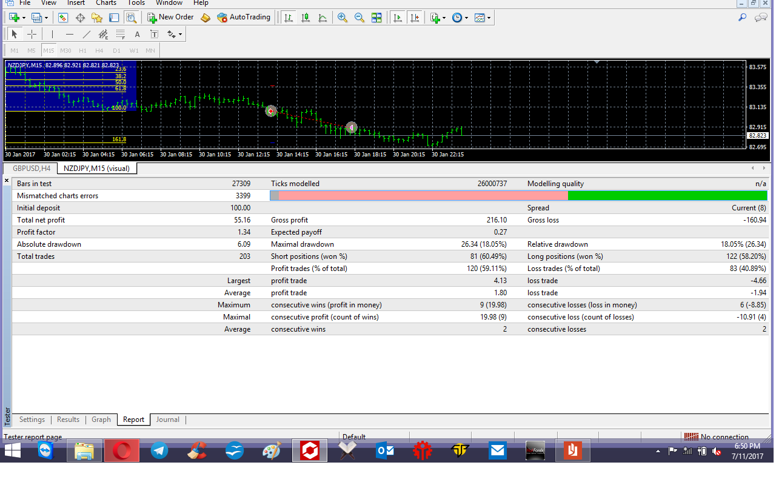The height and width of the screenshot is (485, 776).
Task: Expand the Arrows objects dropdown
Action: 180,35
